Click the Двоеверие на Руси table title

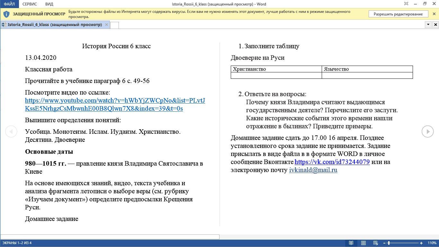pos(257,58)
